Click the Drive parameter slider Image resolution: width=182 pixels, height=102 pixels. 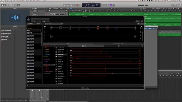105,49
